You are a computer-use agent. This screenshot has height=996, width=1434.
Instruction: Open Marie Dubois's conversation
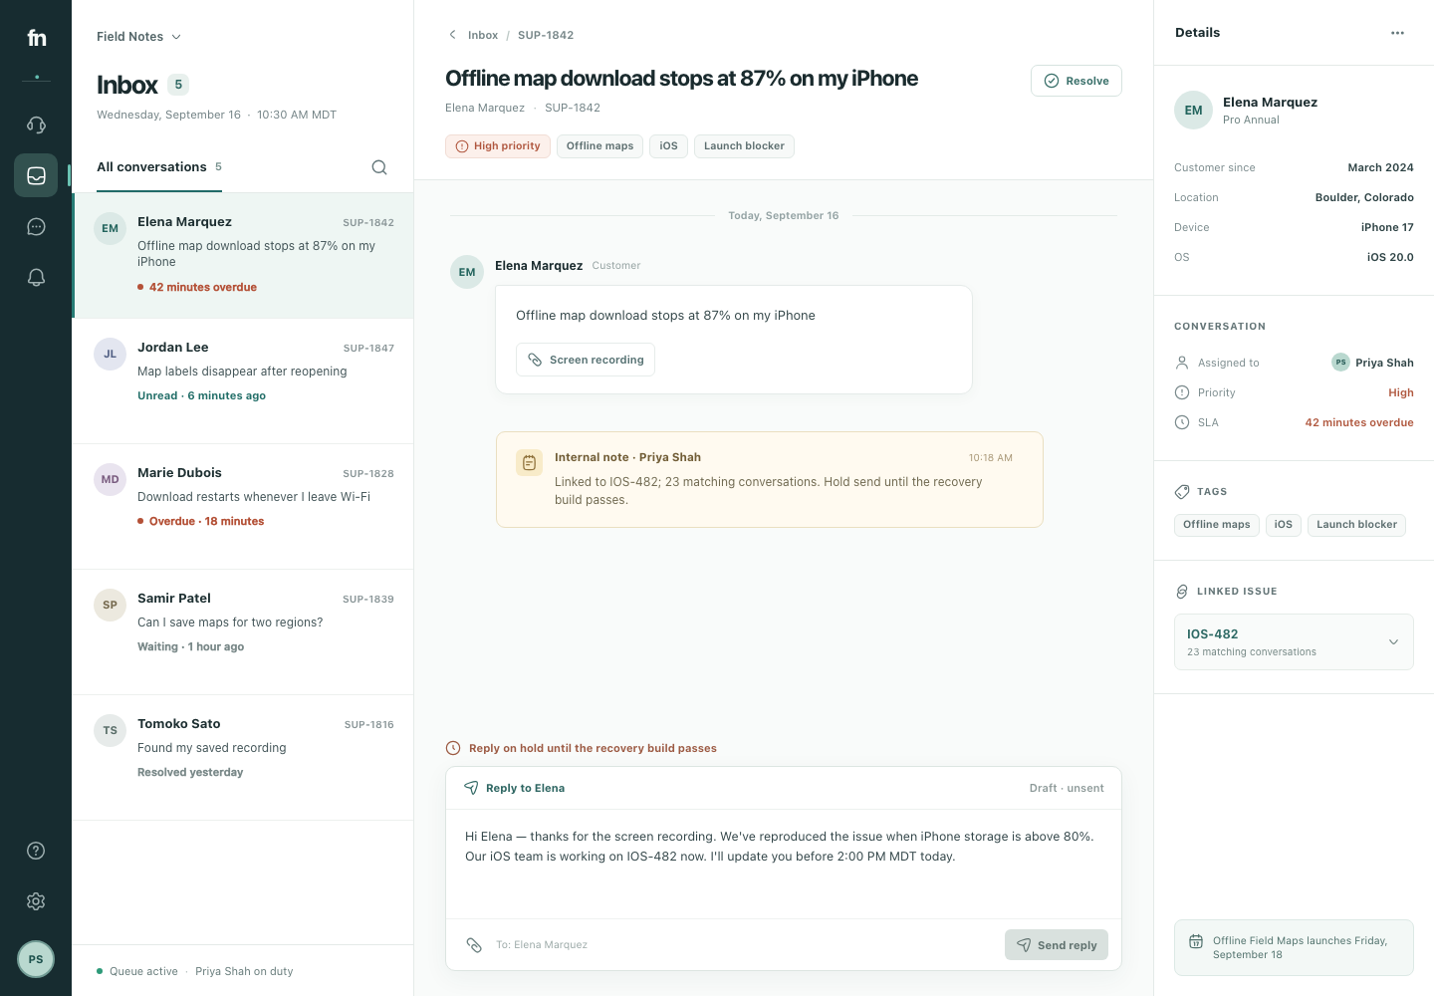[x=243, y=506]
